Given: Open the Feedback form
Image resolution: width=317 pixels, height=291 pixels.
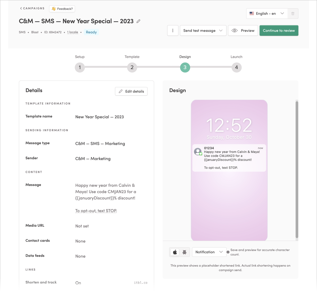Looking at the screenshot, I should point(62,9).
